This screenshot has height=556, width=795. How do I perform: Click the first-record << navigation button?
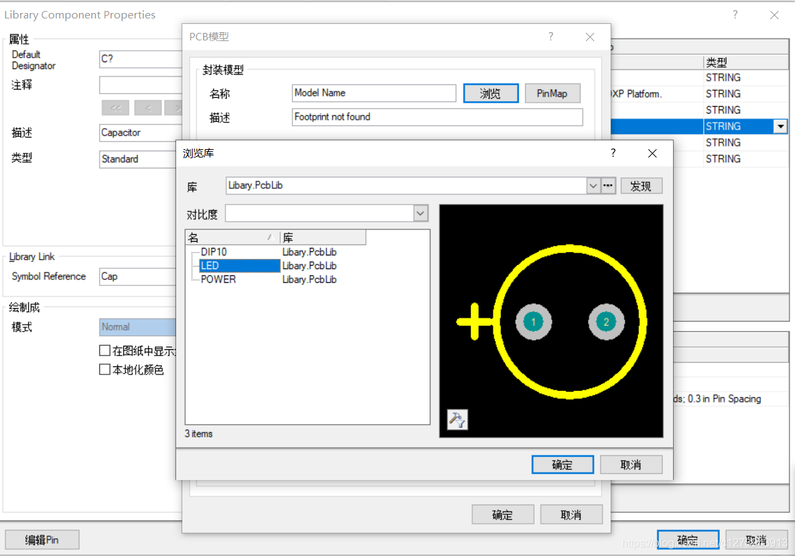click(x=115, y=108)
